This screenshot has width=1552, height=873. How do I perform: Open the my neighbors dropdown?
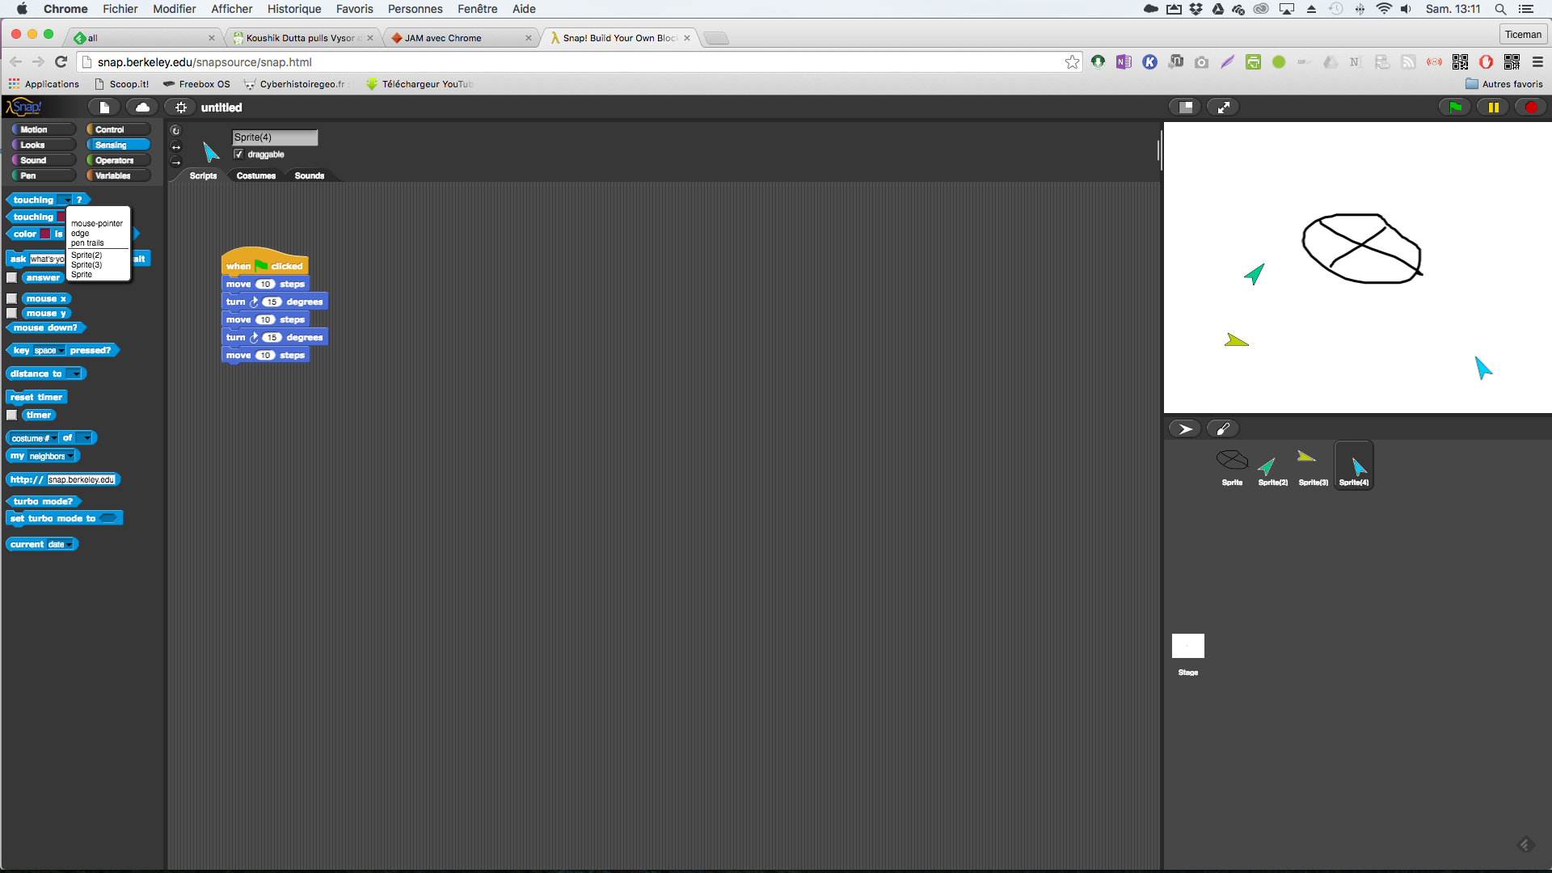click(x=70, y=457)
